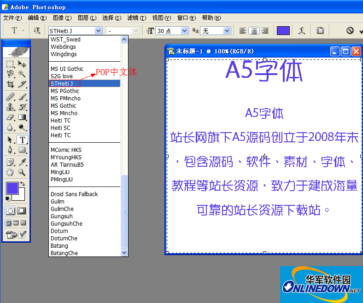Switch to Standard Screen mode
This screenshot has height=303, width=363.
pos(9,223)
